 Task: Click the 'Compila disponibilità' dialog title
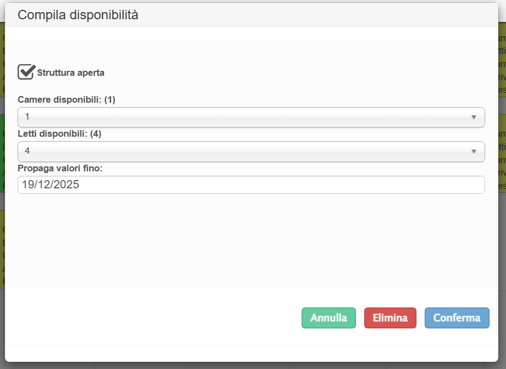coord(78,15)
